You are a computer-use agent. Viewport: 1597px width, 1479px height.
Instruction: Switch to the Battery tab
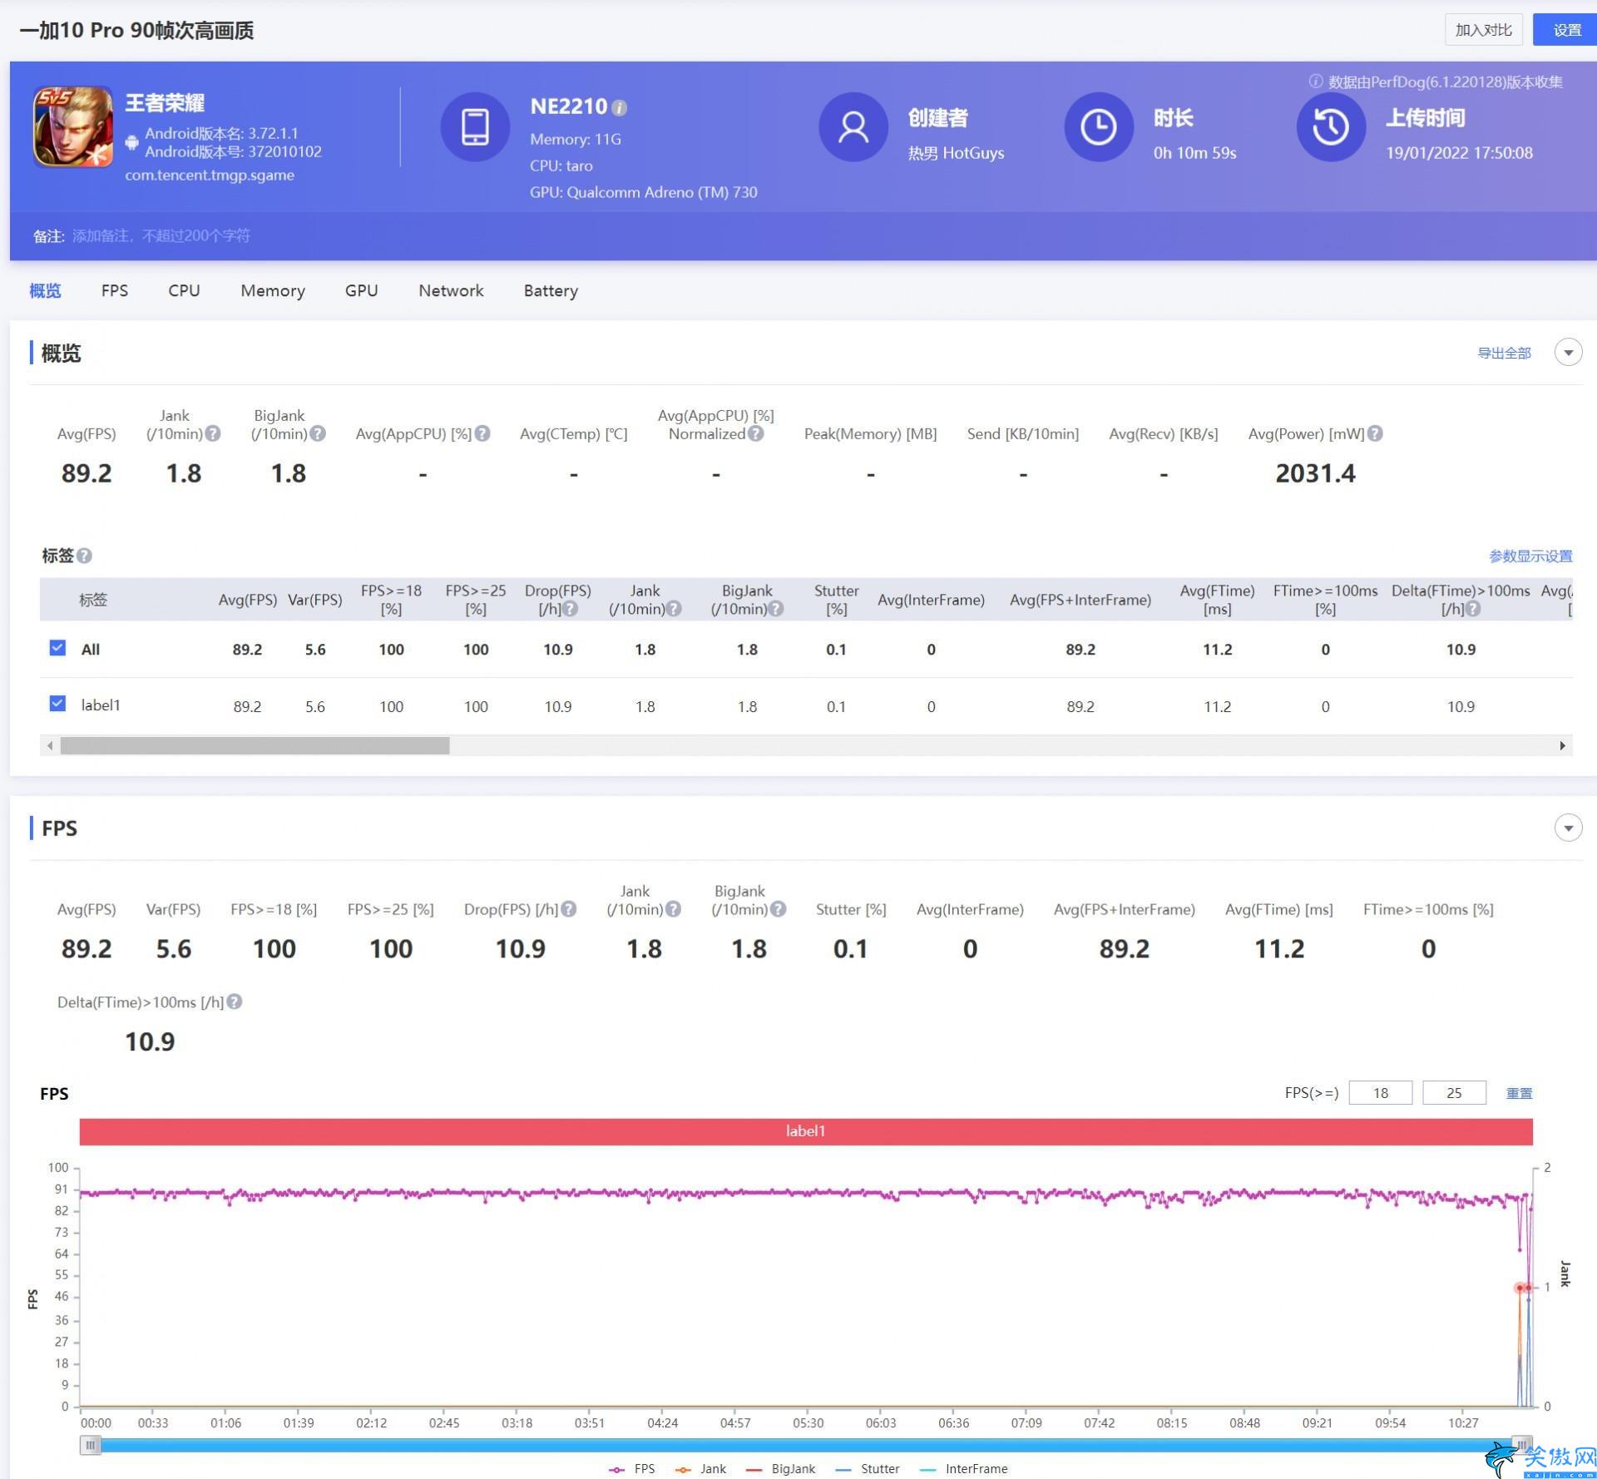pyautogui.click(x=551, y=290)
